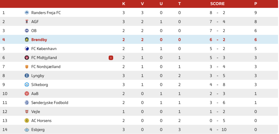Open the red info icon beside FC Midtjylland
Viewport: 279px width, 134px height.
(111, 58)
